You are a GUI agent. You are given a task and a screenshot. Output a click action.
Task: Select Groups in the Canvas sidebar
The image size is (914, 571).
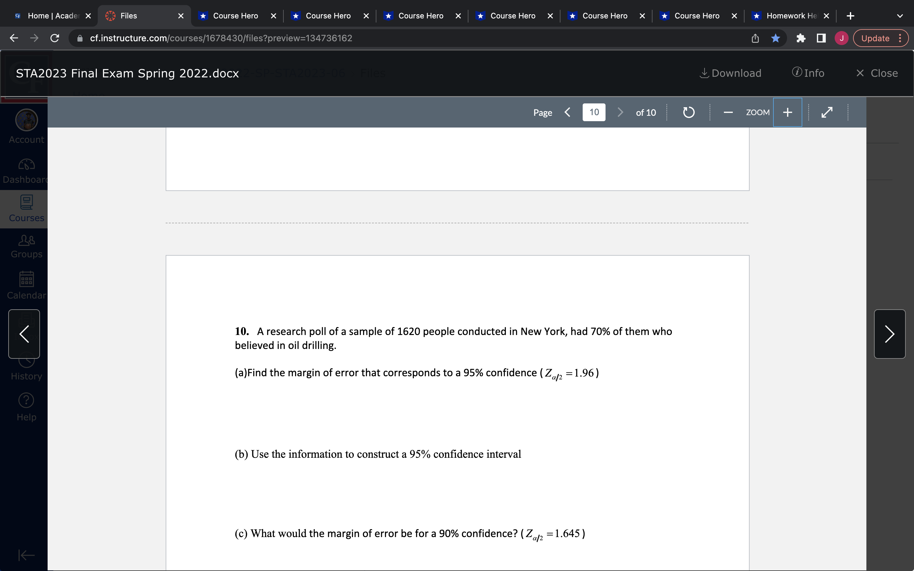(x=26, y=246)
